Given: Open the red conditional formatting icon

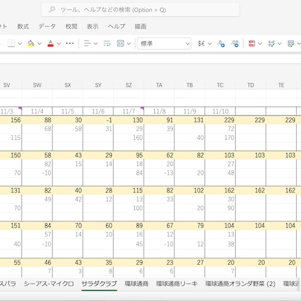Looking at the screenshot, I should point(252,43).
